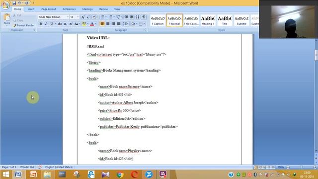Open the Mailings ribbon tab
Viewport: 318px width, 179px height.
(87, 9)
